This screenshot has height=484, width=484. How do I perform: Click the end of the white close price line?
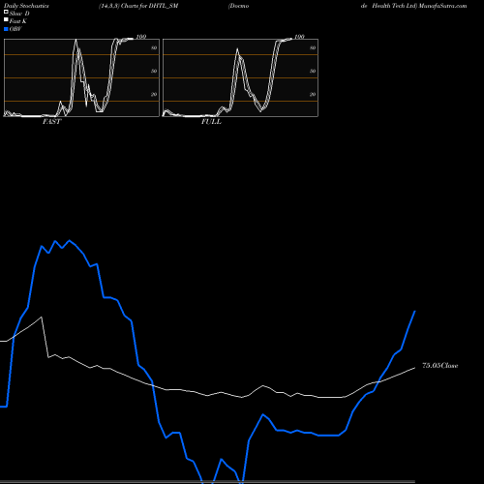[x=414, y=368]
